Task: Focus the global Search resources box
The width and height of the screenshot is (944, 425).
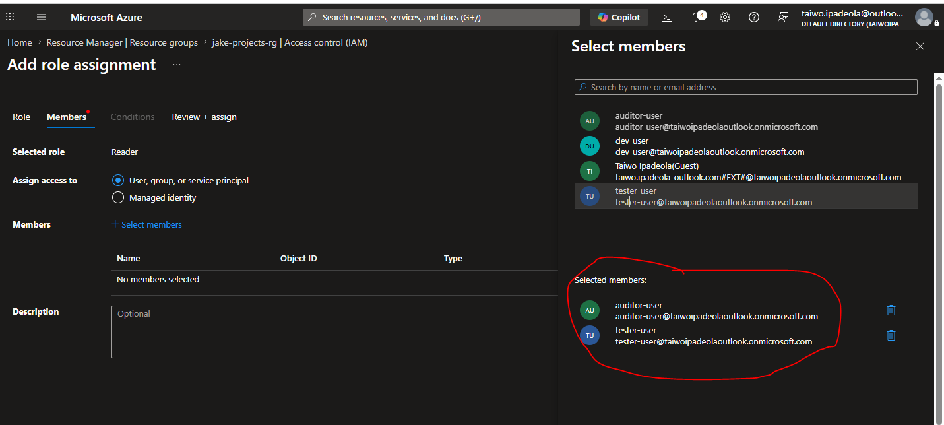Action: click(441, 17)
